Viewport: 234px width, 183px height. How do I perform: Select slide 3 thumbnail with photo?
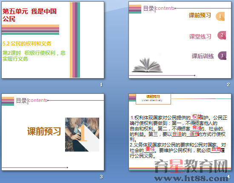pos(53,132)
